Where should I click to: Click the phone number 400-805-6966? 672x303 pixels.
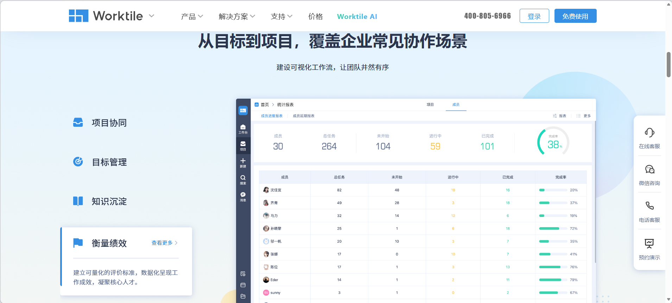(x=487, y=16)
